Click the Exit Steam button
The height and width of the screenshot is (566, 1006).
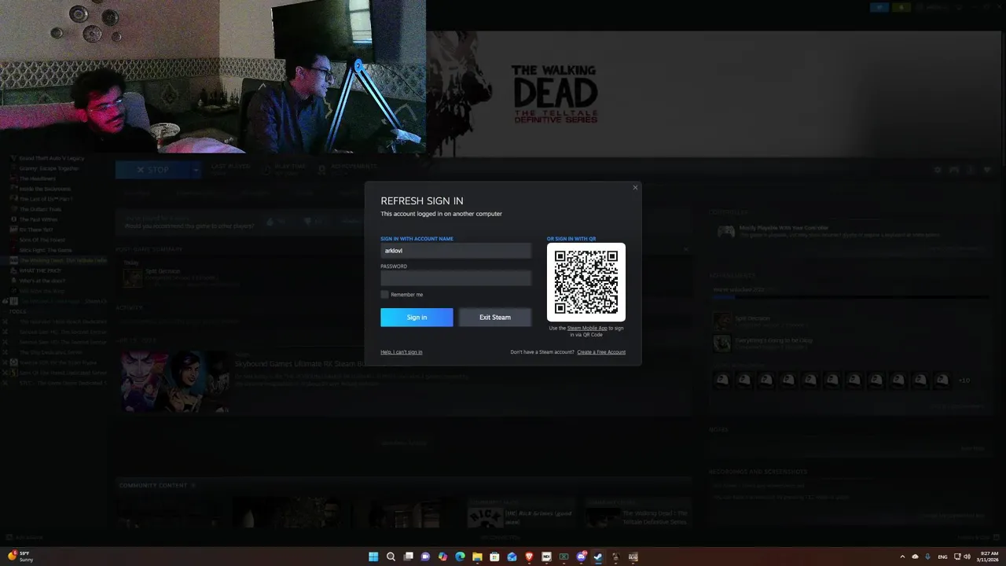495,317
